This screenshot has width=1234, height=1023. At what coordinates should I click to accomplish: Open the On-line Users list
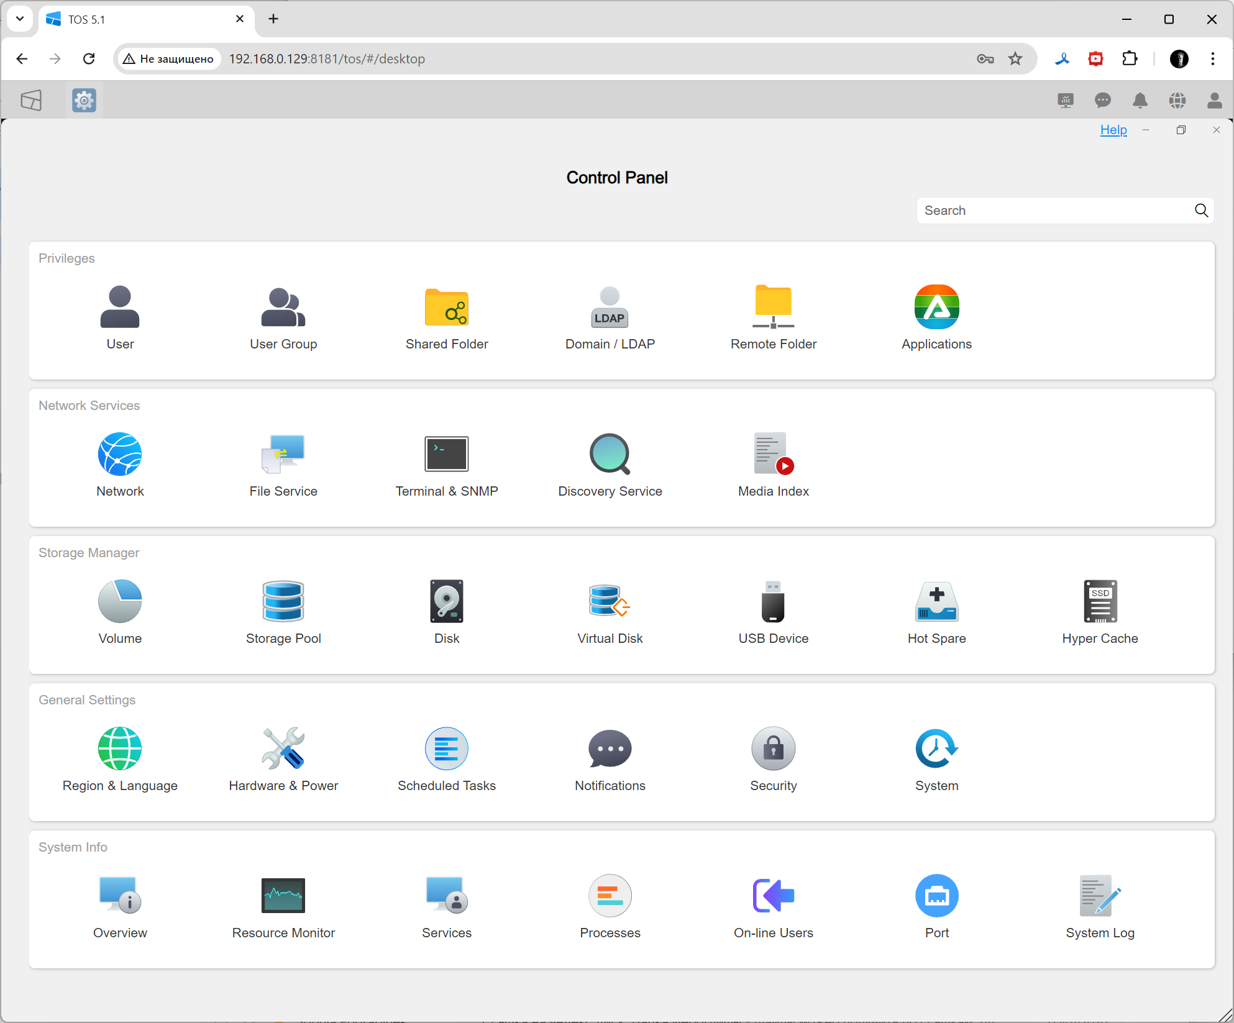[x=773, y=906]
